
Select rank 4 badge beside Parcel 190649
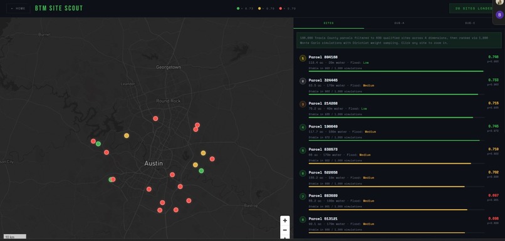303,128
